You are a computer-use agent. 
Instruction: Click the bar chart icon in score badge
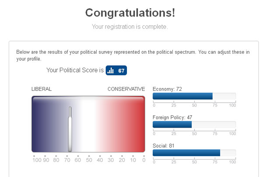[111, 70]
